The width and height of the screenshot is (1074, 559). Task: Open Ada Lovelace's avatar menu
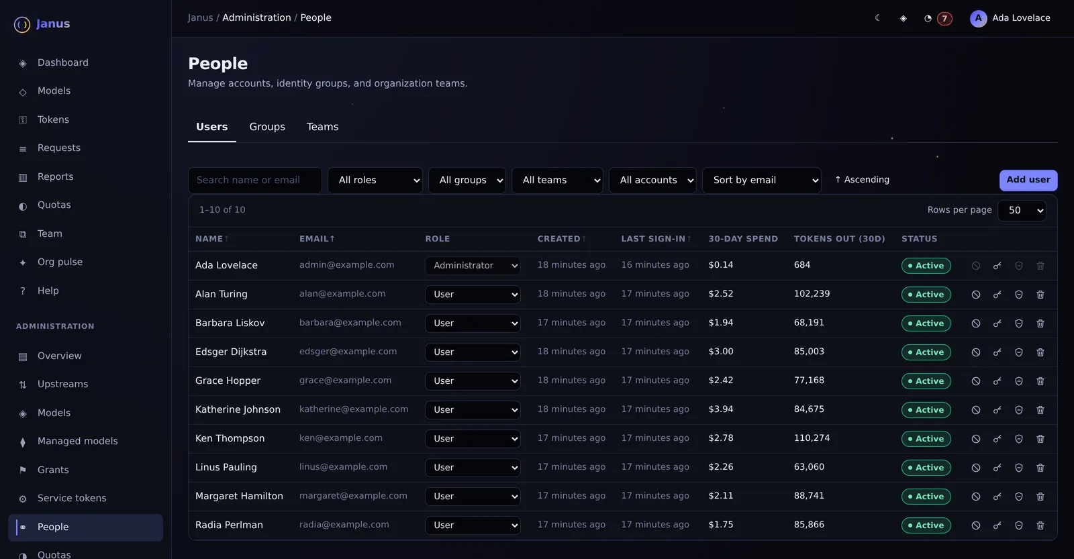click(x=1010, y=18)
